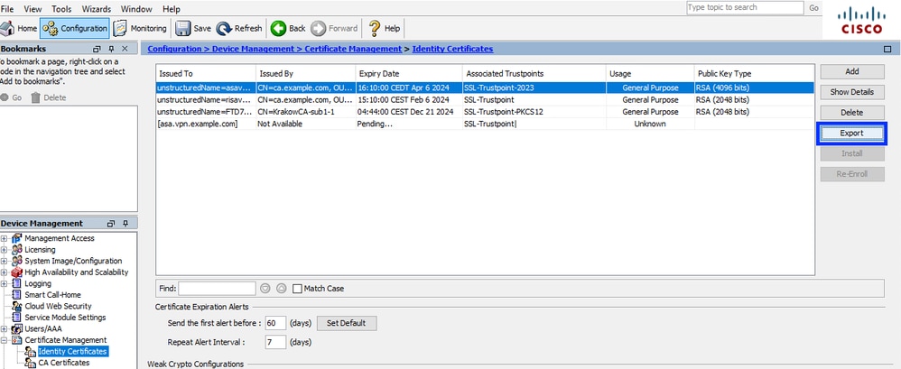
Task: Click the Add certificate button
Action: click(x=852, y=72)
